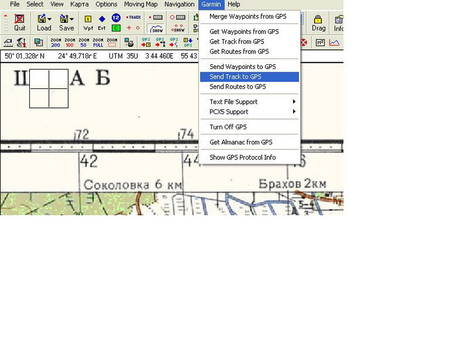Choose Send Track to GPS
The height and width of the screenshot is (351, 468).
point(235,77)
